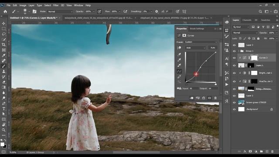This screenshot has width=279, height=157.
Task: Select the Eyedropper tool in the left toolbar
Action: click(3, 55)
